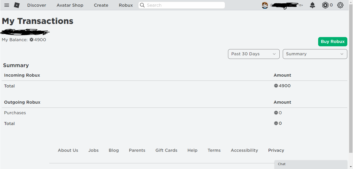View the Terms footer link
Image resolution: width=353 pixels, height=169 pixels.
click(214, 150)
